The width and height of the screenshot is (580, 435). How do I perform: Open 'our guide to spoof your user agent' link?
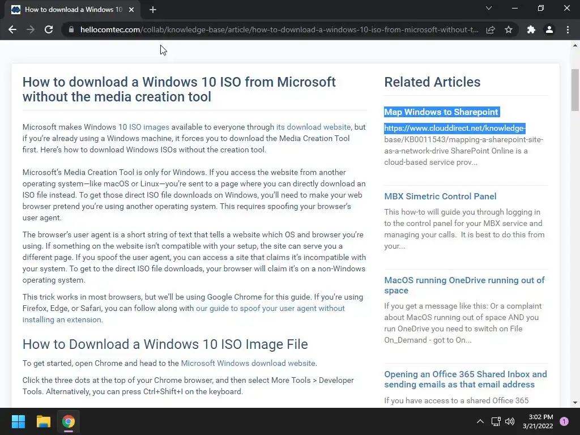[x=184, y=314]
